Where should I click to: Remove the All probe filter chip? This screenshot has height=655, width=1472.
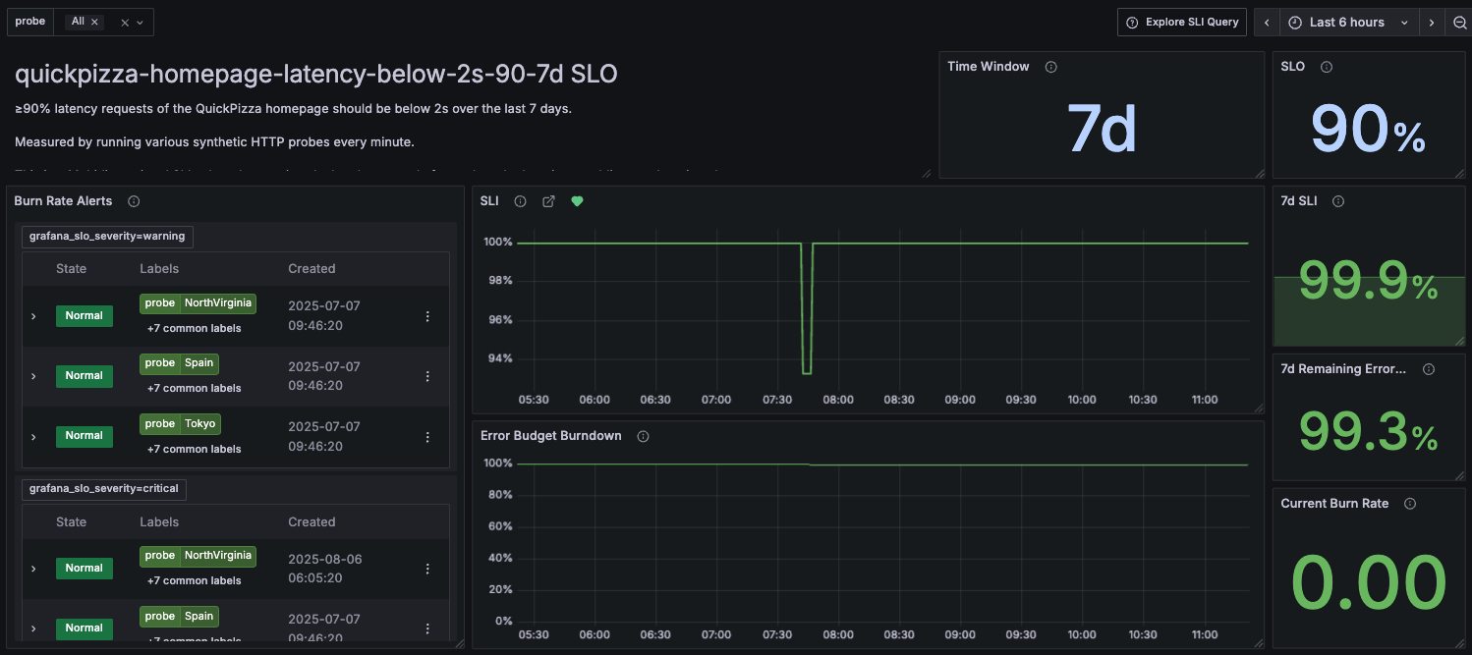click(x=95, y=22)
